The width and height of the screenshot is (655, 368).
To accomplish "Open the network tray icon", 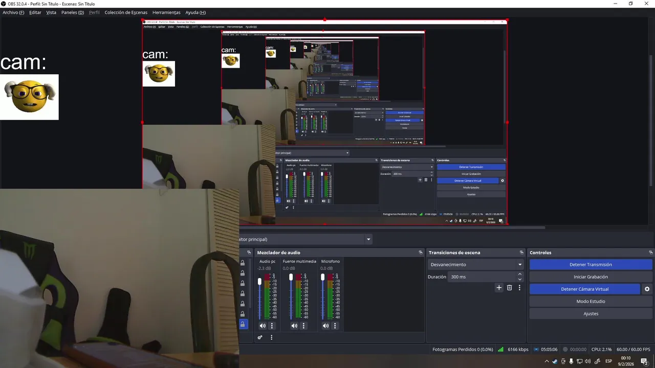I will point(579,361).
